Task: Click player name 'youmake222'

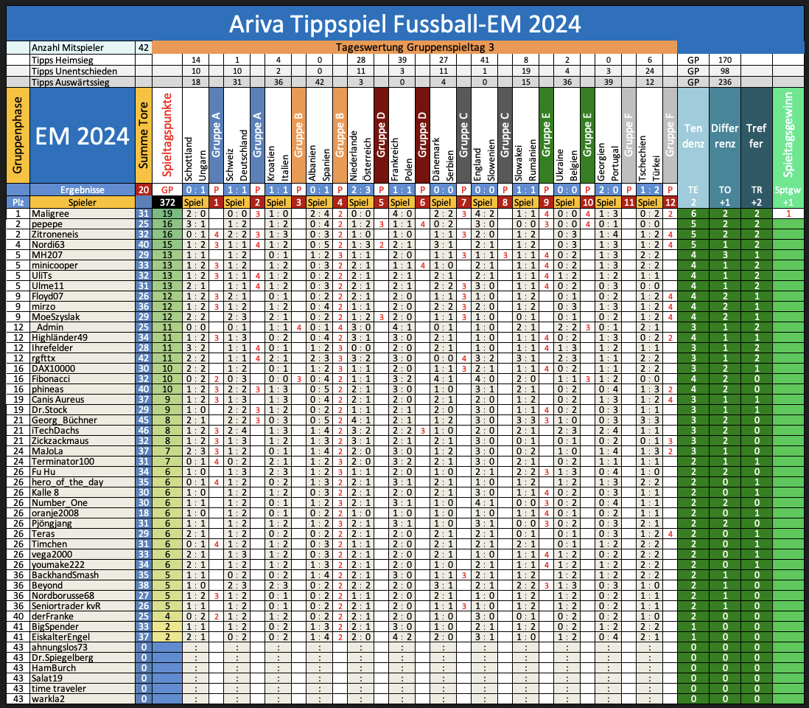Action: click(x=57, y=564)
